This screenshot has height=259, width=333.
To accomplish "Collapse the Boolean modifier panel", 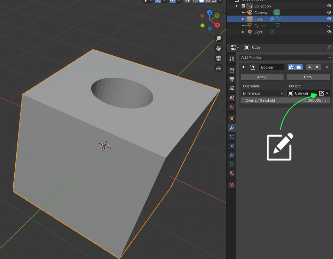I will pos(243,67).
